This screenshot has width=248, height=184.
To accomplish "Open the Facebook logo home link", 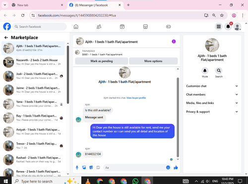I will (x=7, y=26).
